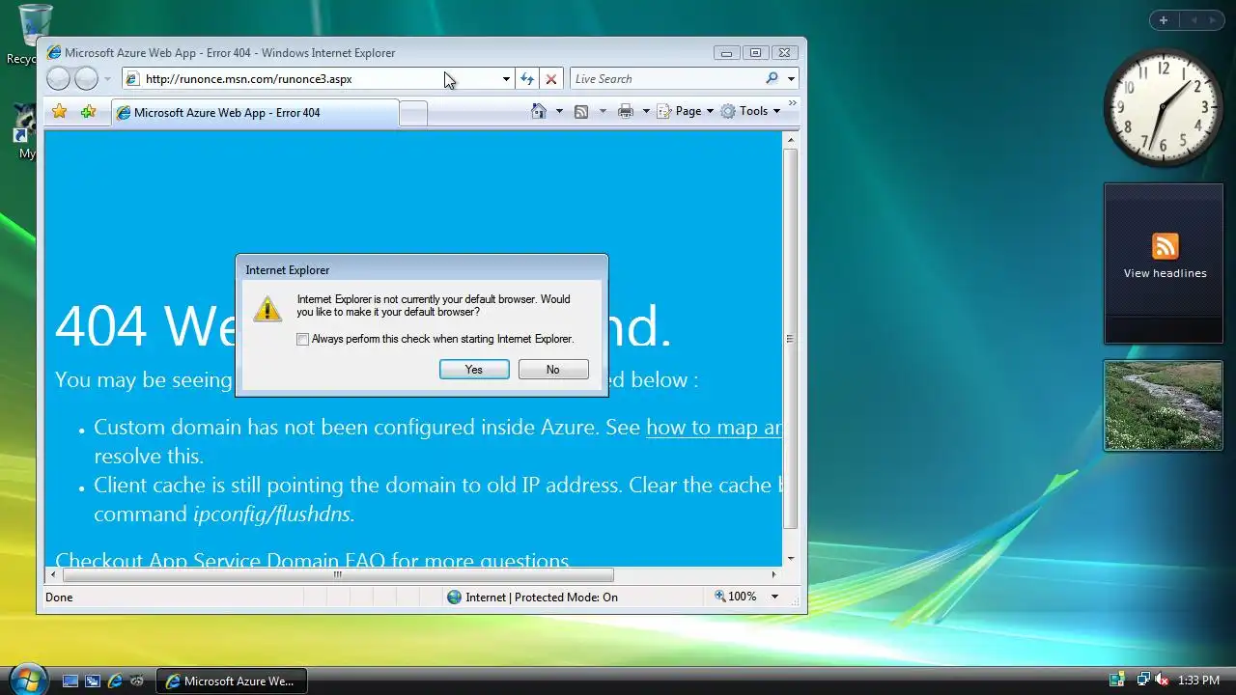Click the red Stop loading icon
This screenshot has height=695, width=1236.
(x=551, y=79)
